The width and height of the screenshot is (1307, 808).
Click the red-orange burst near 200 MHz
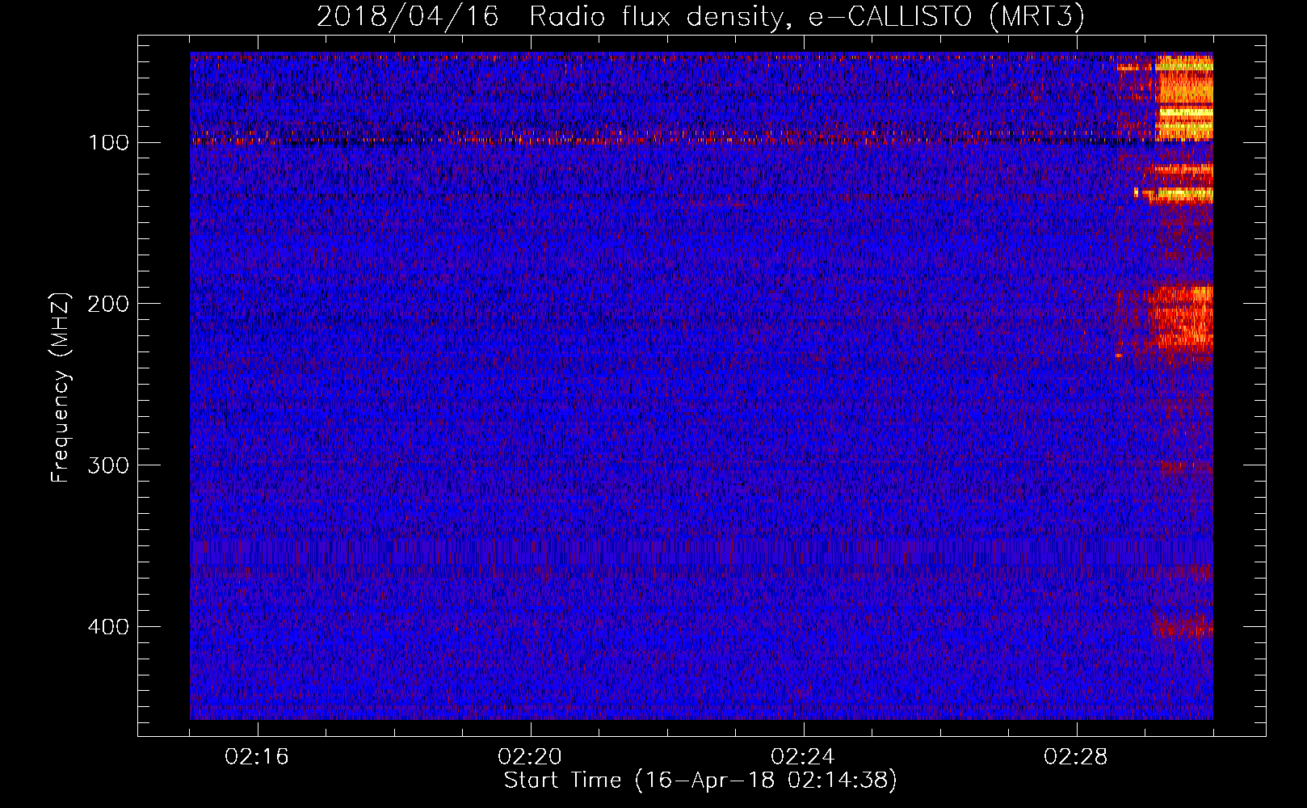(1179, 317)
